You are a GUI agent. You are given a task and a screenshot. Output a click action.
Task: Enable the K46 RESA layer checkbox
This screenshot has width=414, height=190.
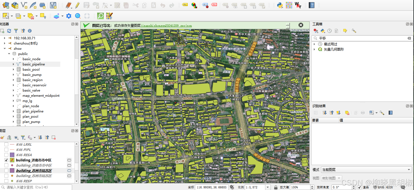coord(6,155)
